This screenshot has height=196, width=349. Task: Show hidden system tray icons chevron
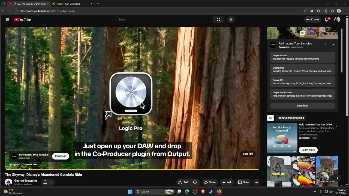click(x=315, y=192)
